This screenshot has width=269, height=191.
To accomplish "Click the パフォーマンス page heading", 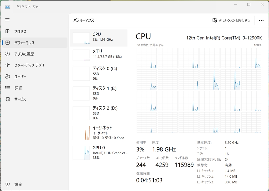I will [84, 20].
